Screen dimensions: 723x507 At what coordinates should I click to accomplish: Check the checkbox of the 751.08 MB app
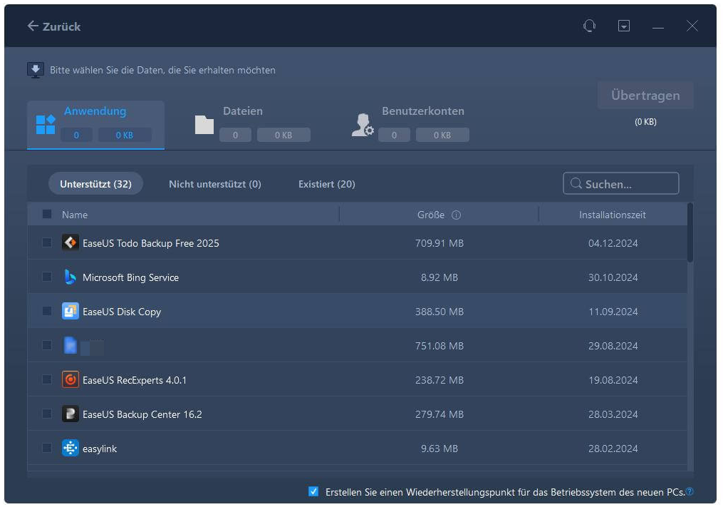point(47,345)
